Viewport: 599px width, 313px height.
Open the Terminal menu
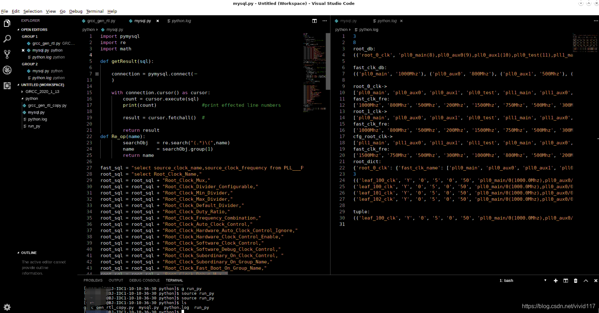[x=95, y=11]
